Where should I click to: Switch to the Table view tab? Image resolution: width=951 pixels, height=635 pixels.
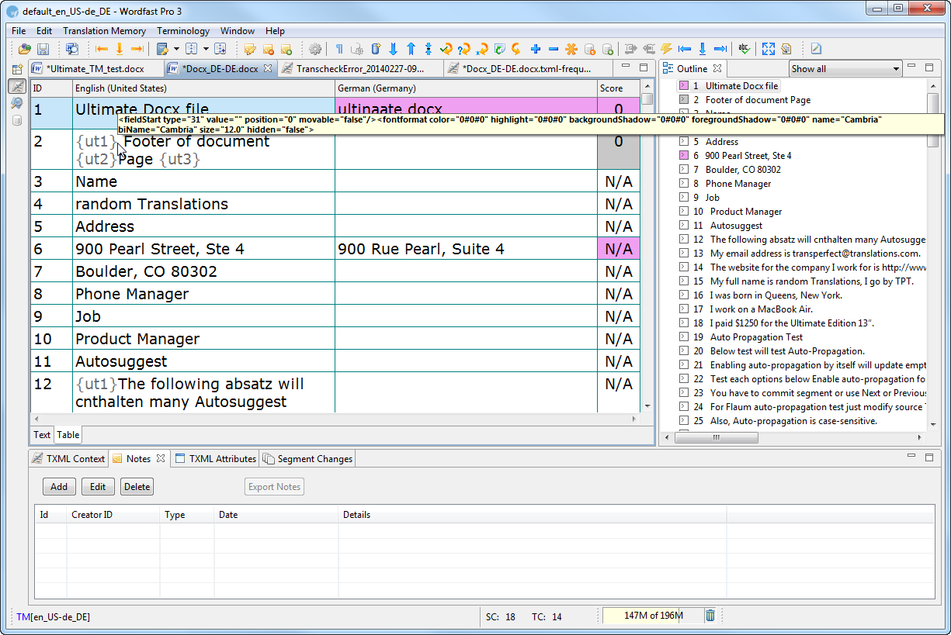pyautogui.click(x=68, y=435)
